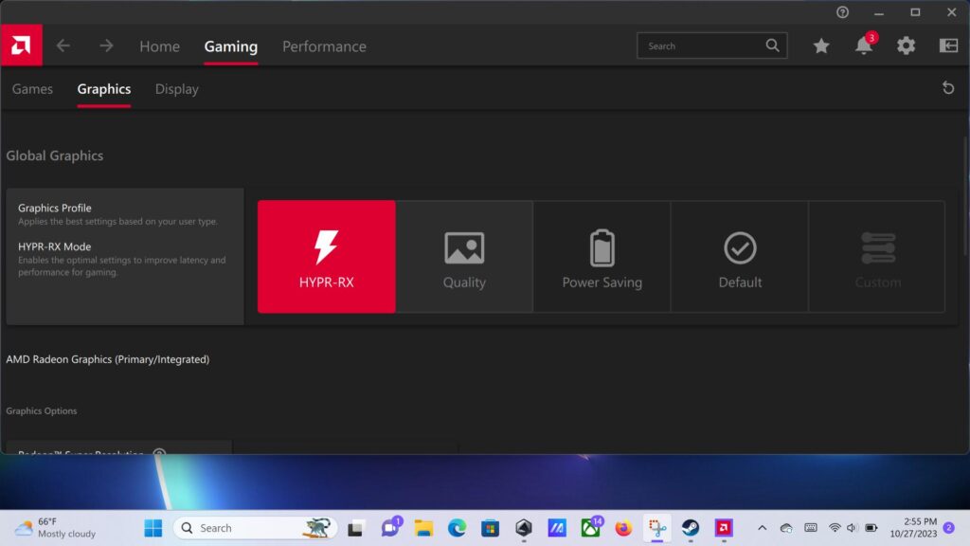The width and height of the screenshot is (970, 546).
Task: Open battery status tray icon
Action: [871, 528]
